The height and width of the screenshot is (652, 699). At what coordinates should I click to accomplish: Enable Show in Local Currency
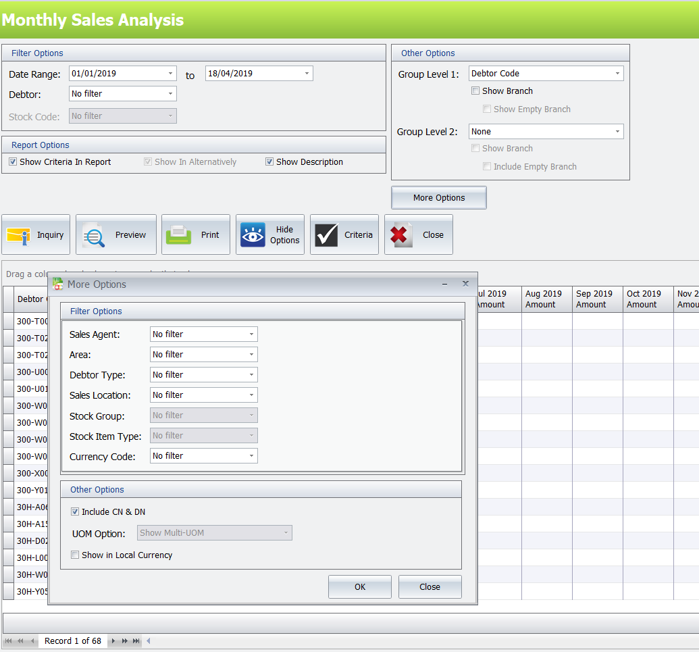[x=75, y=555]
